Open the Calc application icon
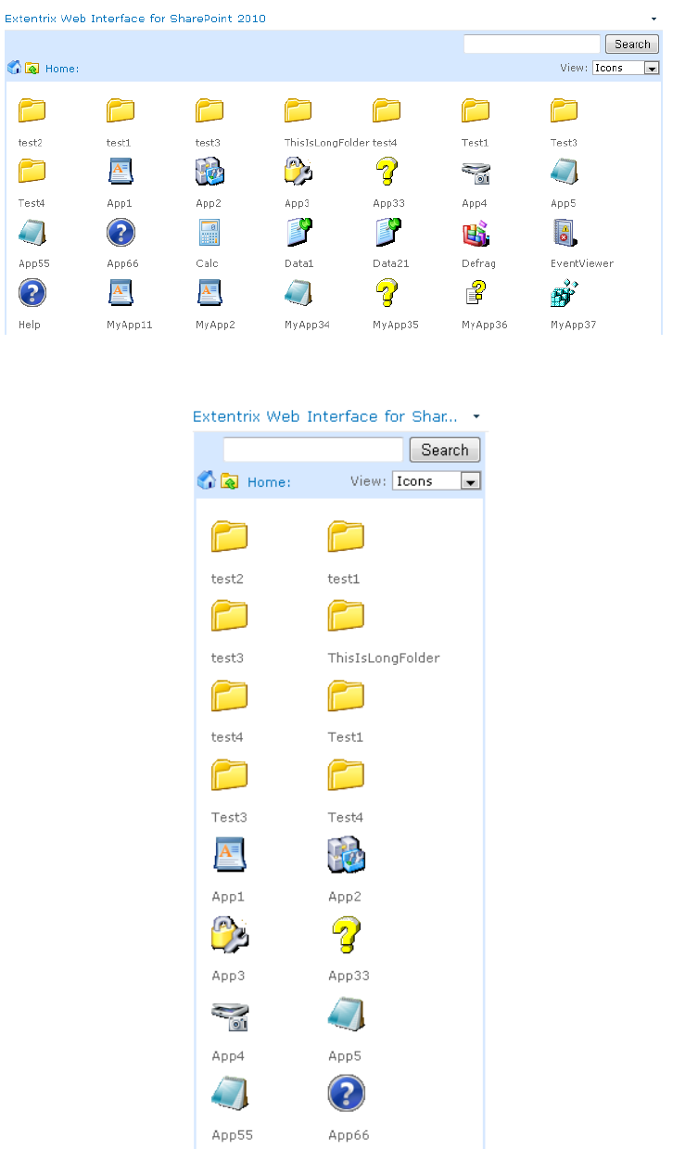This screenshot has width=698, height=1149. tap(209, 233)
